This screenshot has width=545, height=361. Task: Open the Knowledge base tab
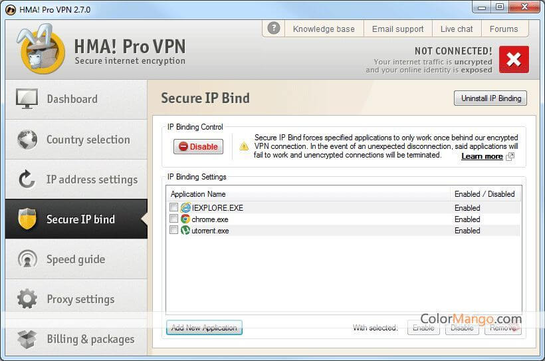(324, 29)
